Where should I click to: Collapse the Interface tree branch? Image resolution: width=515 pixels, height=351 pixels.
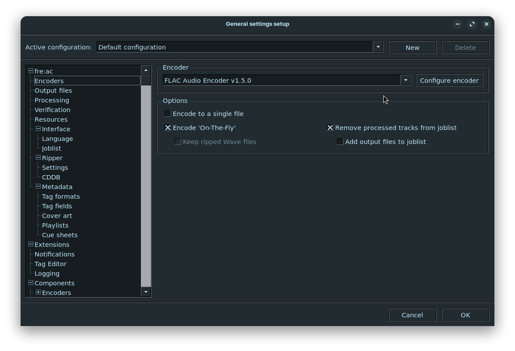pos(38,129)
